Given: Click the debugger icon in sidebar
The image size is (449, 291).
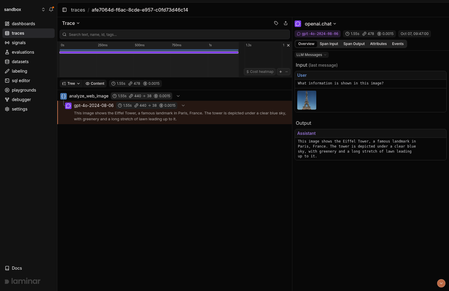Looking at the screenshot, I should 7,100.
